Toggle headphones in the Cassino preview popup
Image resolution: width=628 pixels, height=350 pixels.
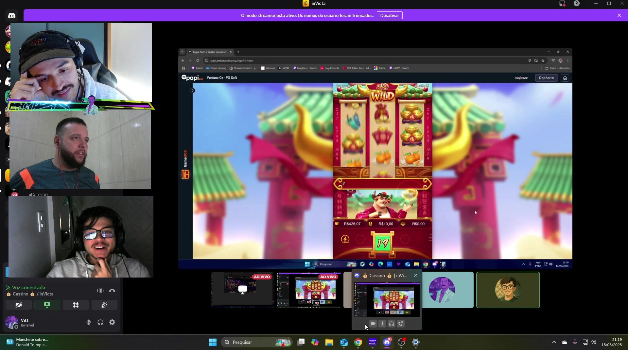392,324
